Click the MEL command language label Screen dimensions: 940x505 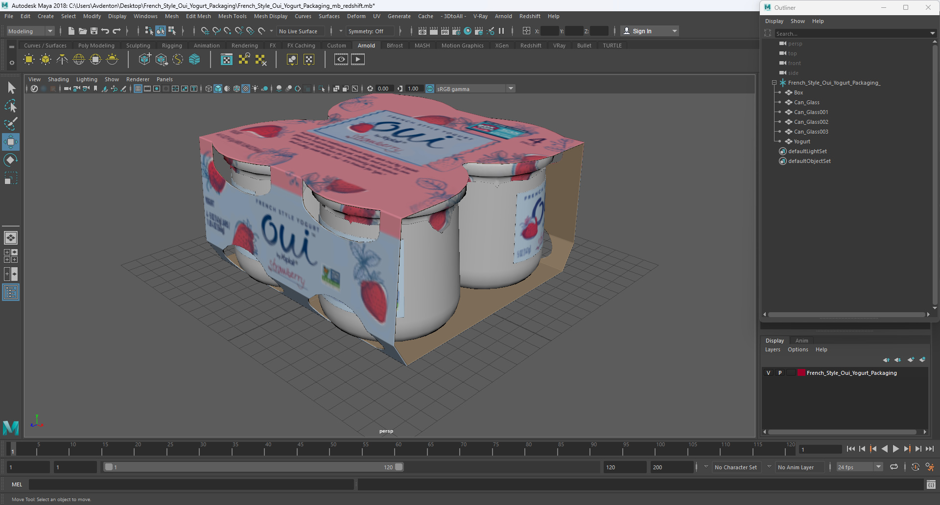(17, 484)
